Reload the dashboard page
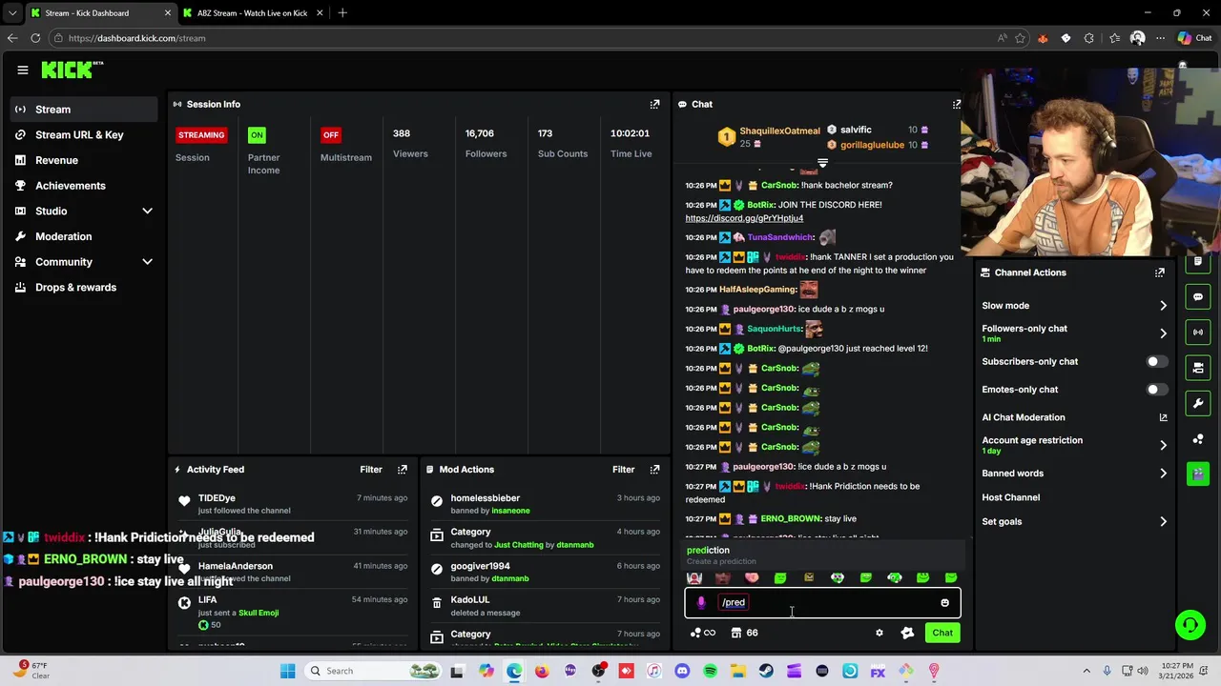Screen dimensions: 1221x686 click(x=35, y=38)
